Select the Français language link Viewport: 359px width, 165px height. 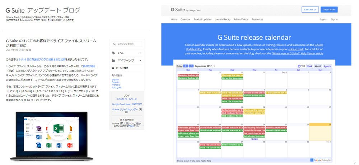point(116,85)
